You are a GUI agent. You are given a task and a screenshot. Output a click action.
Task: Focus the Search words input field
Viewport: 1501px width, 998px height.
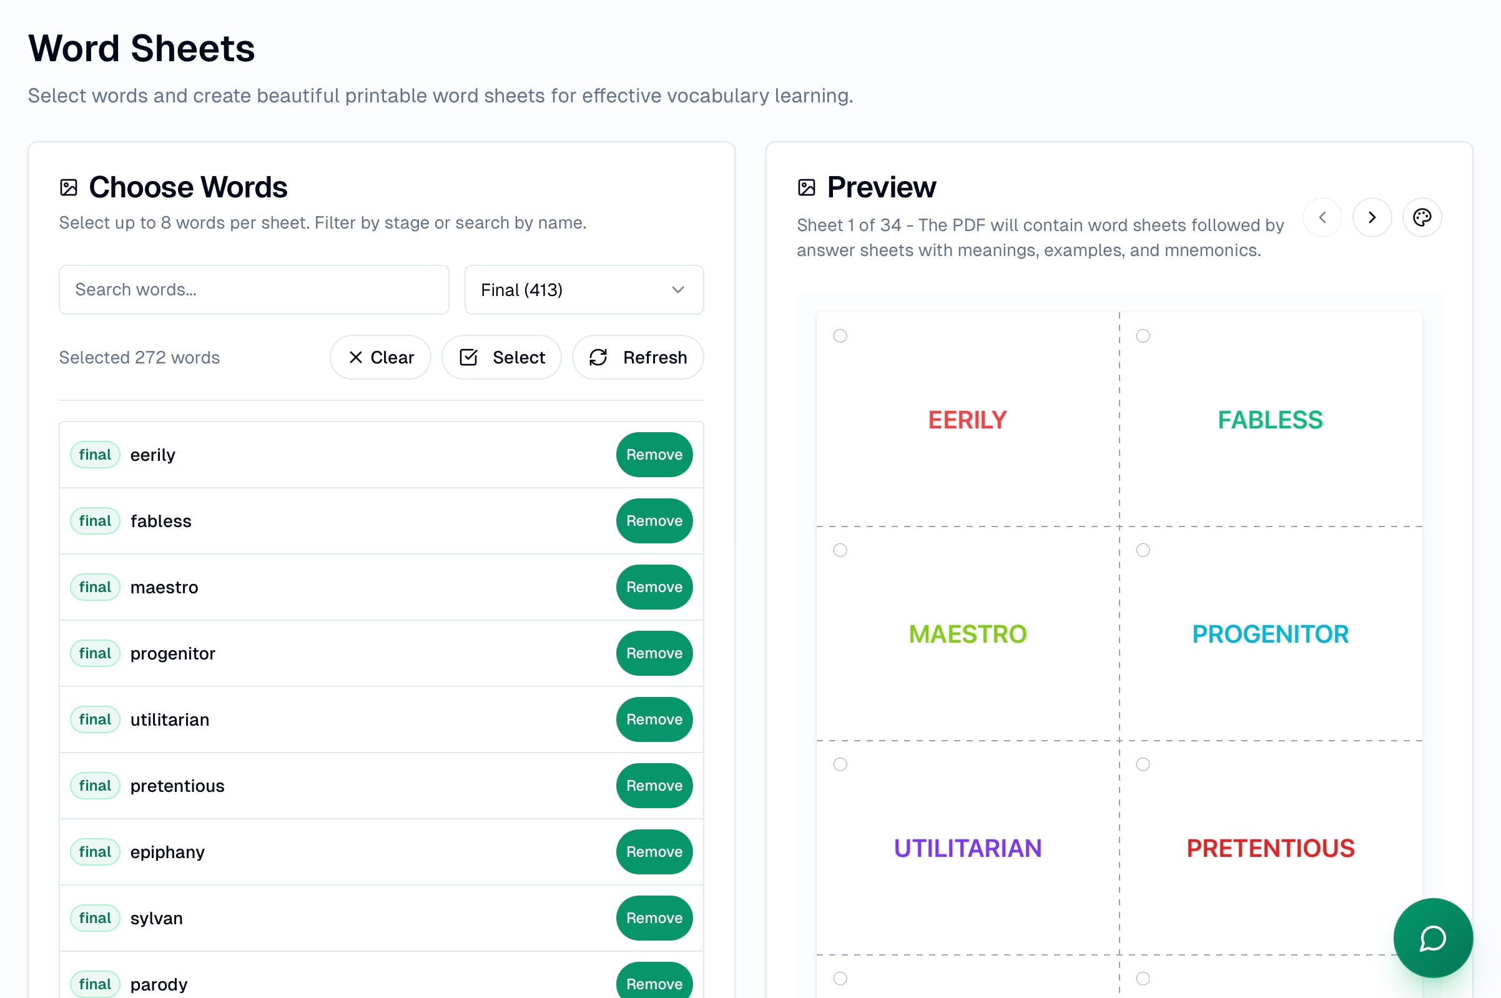click(x=253, y=290)
